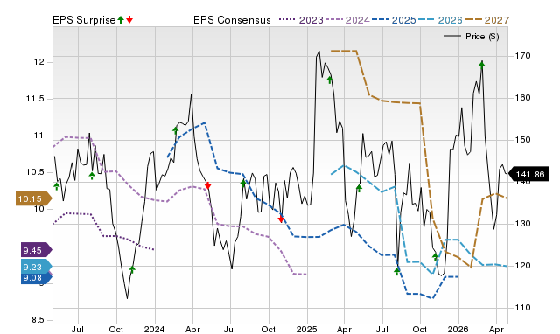This screenshot has height=334, width=560.
Task: Click the 160 tick on the price axis
Action: point(523,98)
